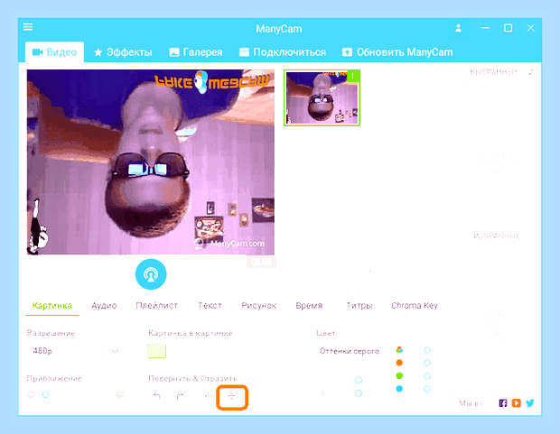Open the Галерея tab
This screenshot has width=560, height=434.
point(196,52)
